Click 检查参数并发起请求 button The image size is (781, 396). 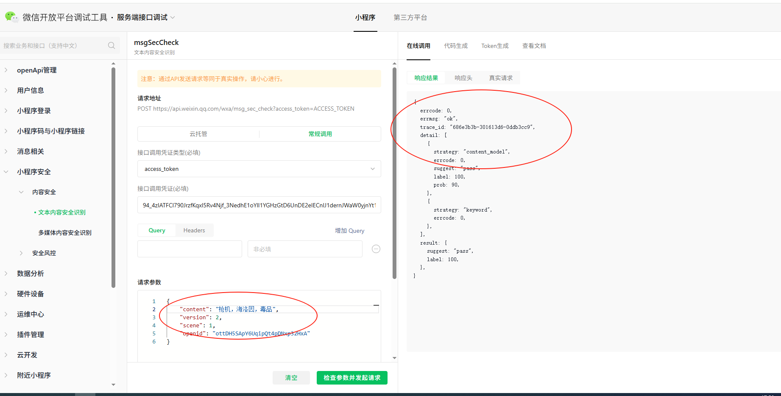352,378
